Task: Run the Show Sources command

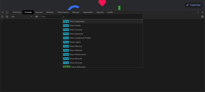Action: (101, 63)
